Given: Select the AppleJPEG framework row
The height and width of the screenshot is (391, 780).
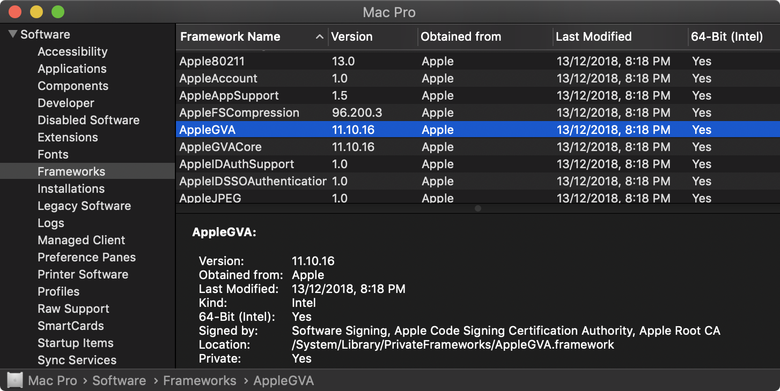Looking at the screenshot, I should click(x=478, y=197).
